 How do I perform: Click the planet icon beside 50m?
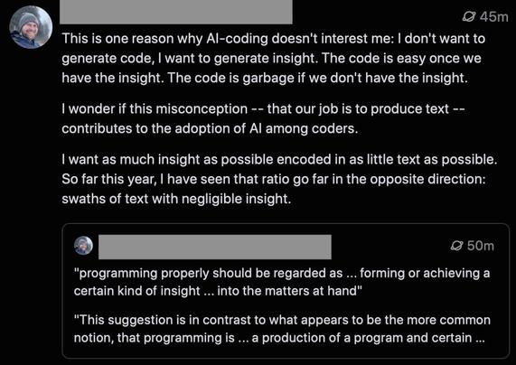(457, 246)
